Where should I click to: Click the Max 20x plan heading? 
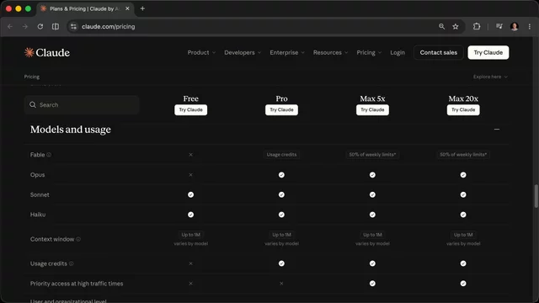pos(463,98)
